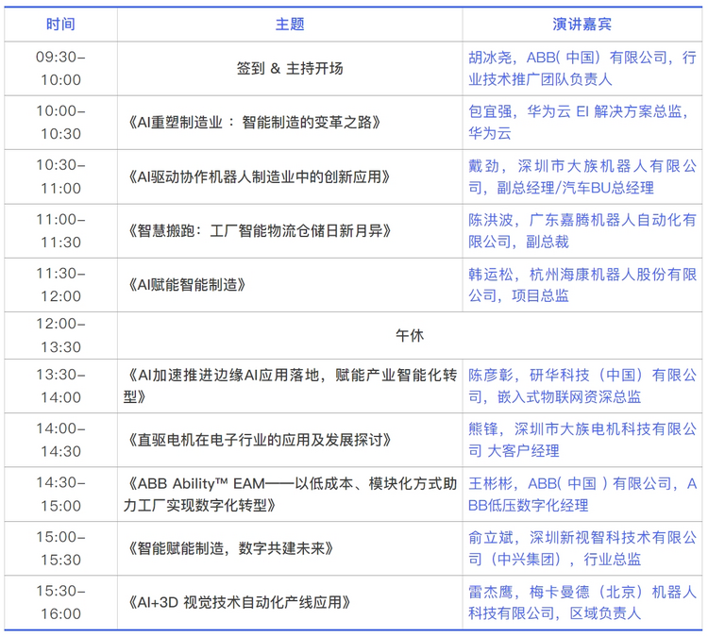Click speaker 熊锋 深圳市大族电机科技
The height and width of the screenshot is (637, 708).
(582, 440)
